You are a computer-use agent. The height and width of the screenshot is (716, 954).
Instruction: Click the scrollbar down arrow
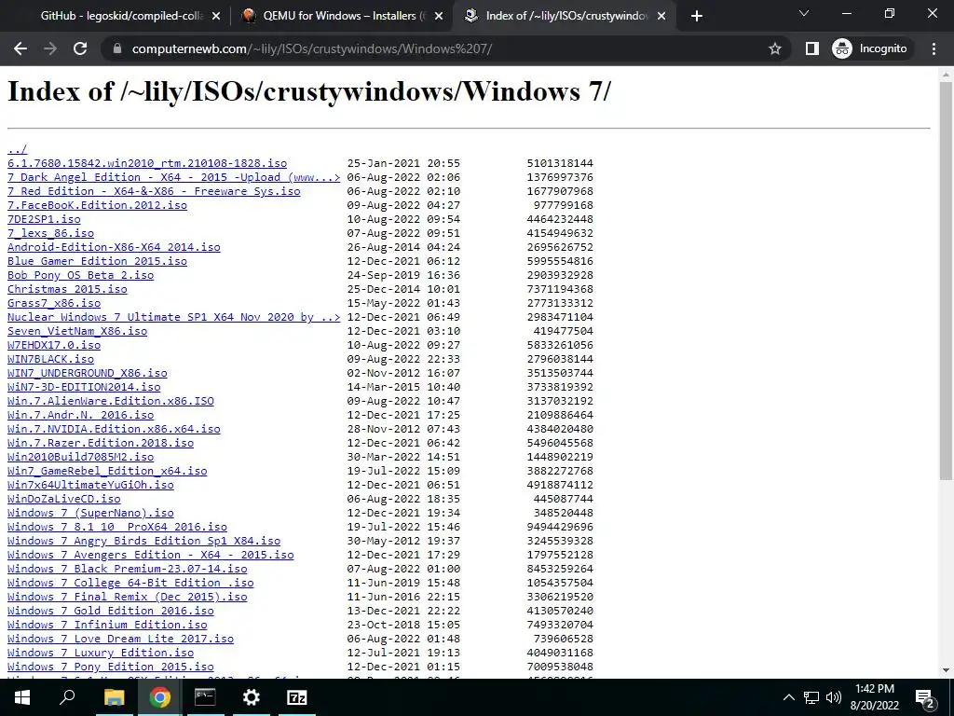pyautogui.click(x=946, y=671)
